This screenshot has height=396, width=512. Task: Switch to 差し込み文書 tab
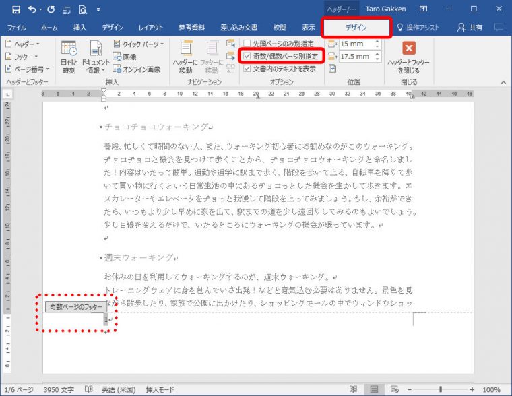point(238,28)
